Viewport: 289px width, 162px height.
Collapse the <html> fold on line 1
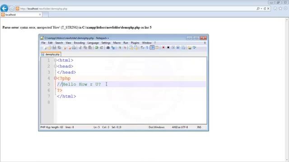point(55,60)
